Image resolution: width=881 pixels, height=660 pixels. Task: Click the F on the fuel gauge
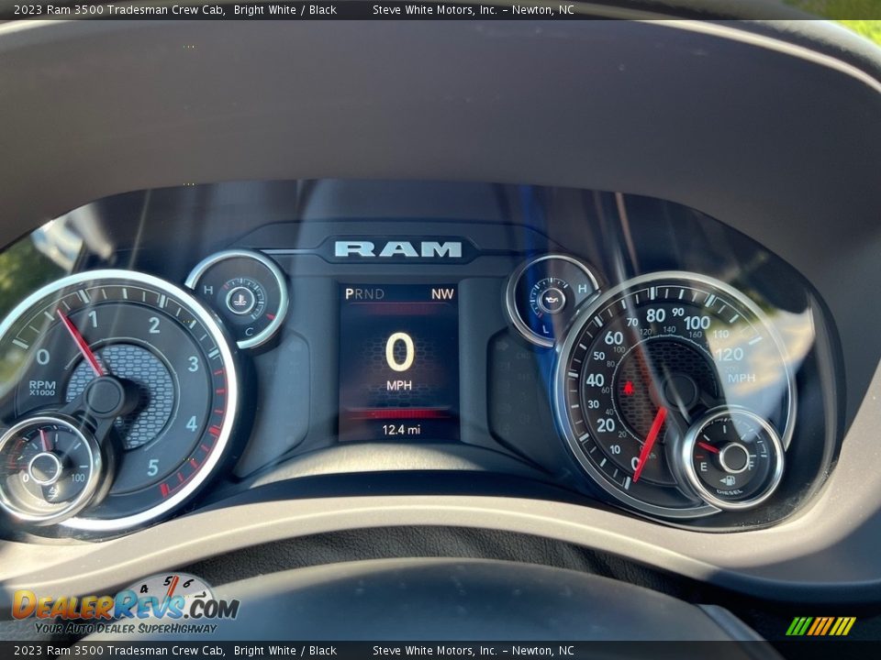tap(752, 466)
